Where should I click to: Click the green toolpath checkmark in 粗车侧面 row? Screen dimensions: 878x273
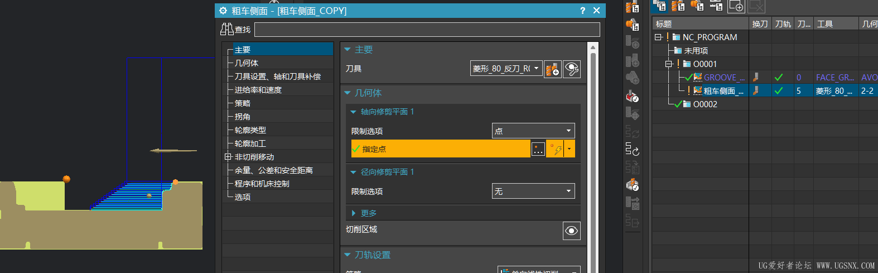click(779, 90)
